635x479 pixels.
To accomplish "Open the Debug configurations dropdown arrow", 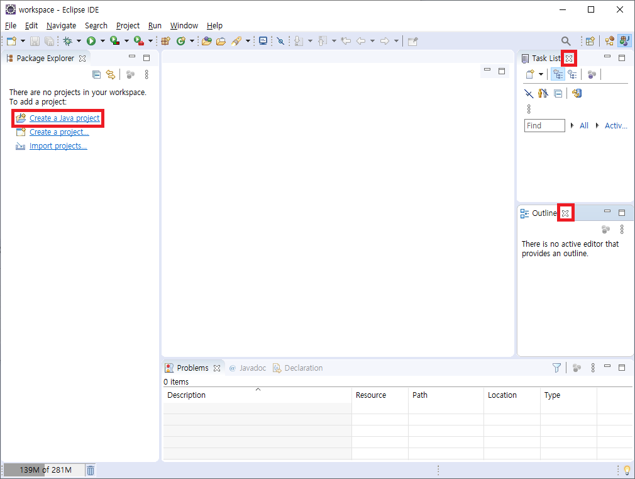I will point(79,41).
